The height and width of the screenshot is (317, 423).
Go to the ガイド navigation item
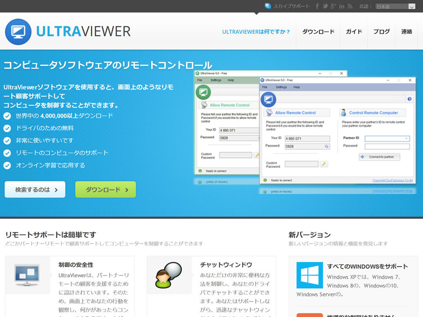point(354,32)
